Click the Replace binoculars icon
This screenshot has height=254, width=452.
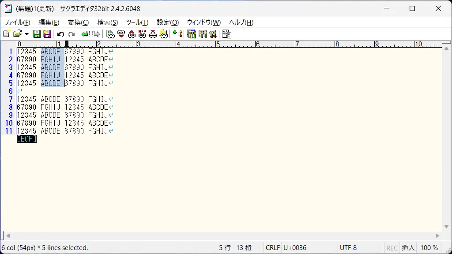point(142,34)
